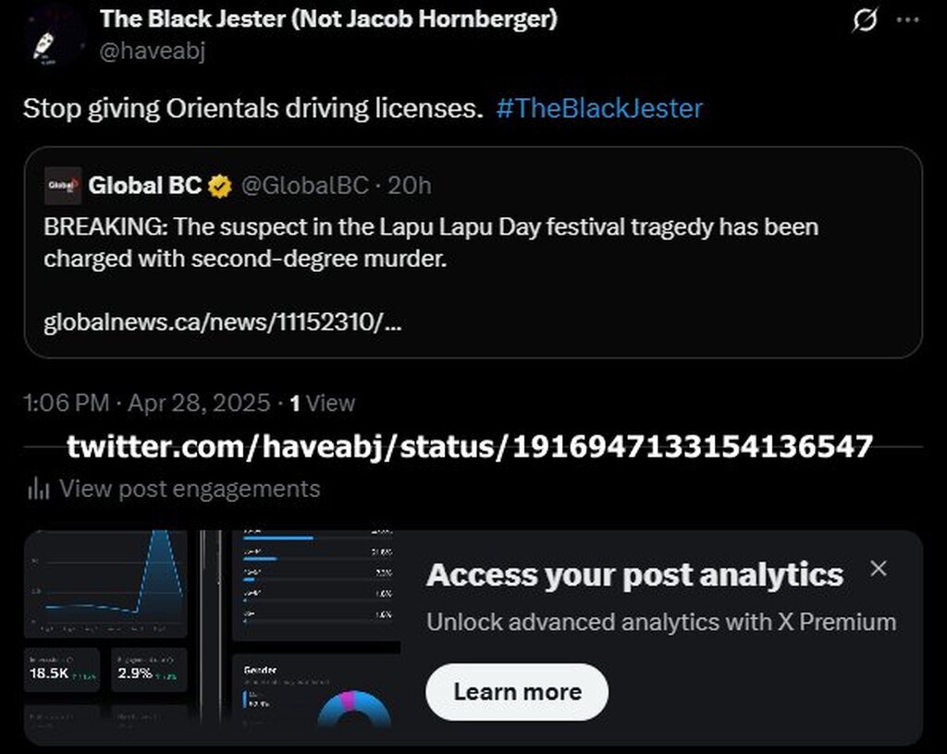Open the quoted BREAKING news post text
This screenshot has width=947, height=754.
tap(431, 242)
